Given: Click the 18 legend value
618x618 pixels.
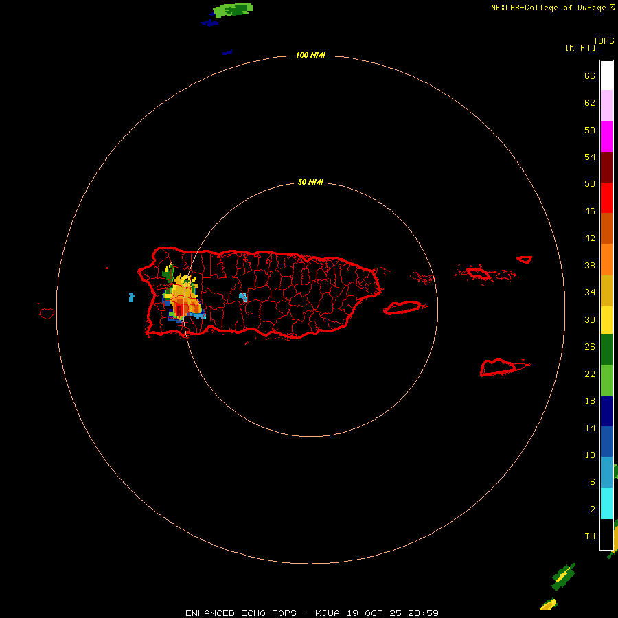Looking at the screenshot, I should 590,401.
